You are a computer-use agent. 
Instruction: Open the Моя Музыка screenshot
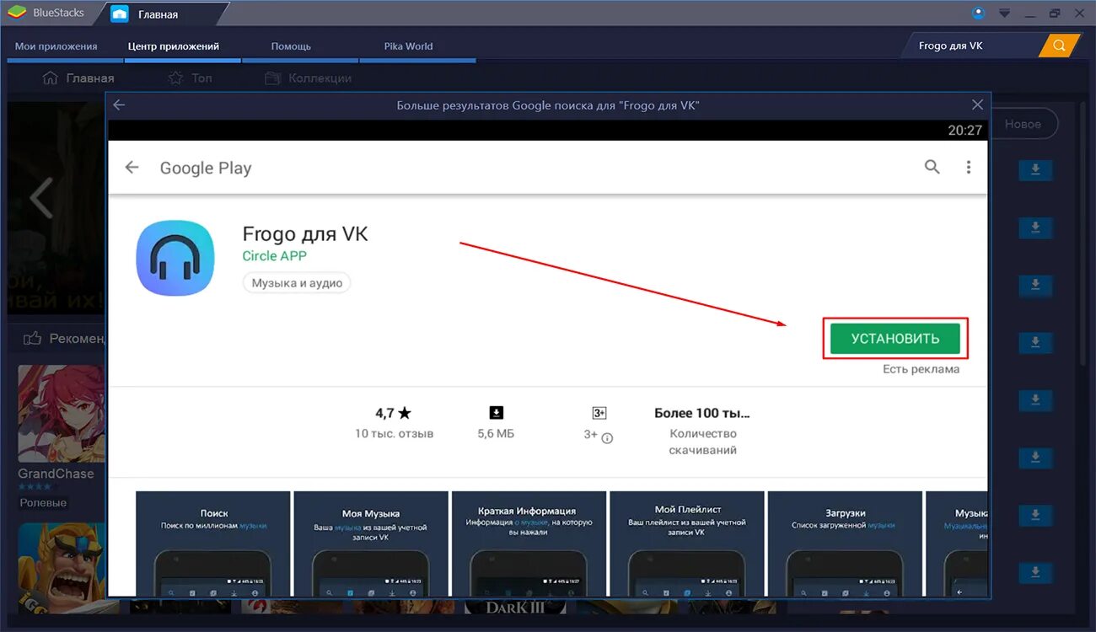tap(371, 544)
